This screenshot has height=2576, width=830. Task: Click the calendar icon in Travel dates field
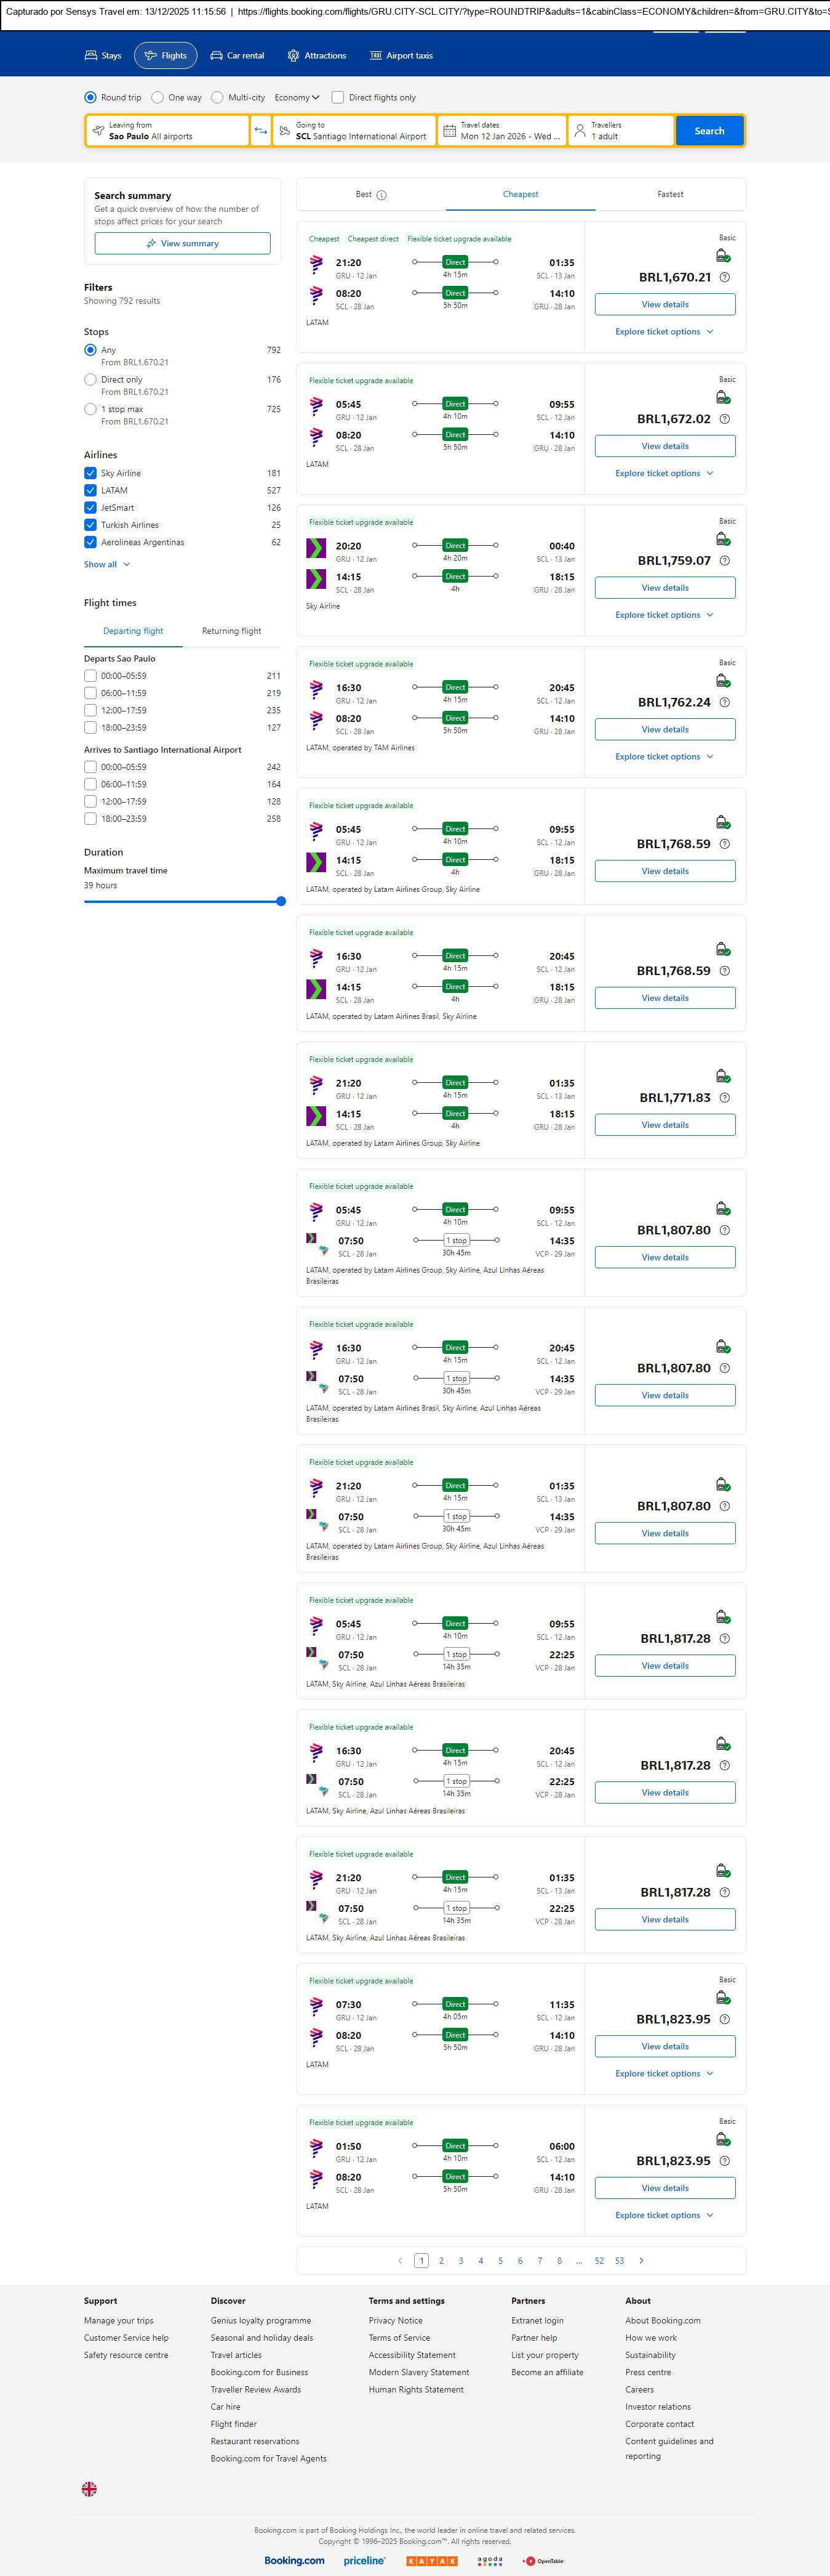(x=450, y=131)
